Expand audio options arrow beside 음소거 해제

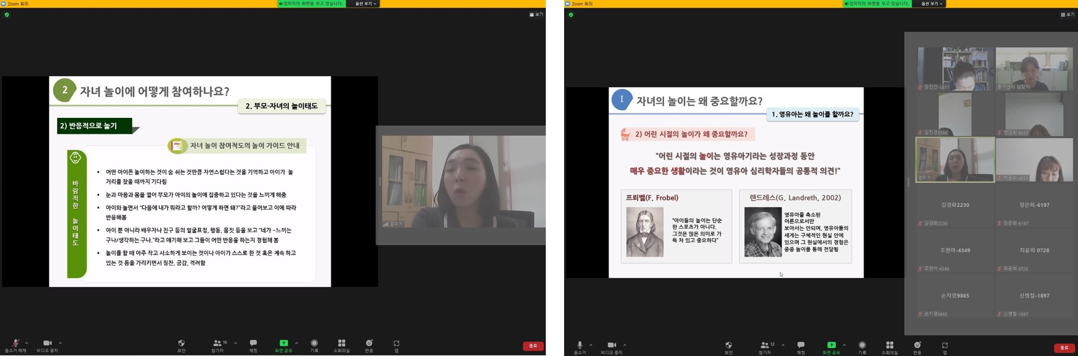click(x=27, y=343)
